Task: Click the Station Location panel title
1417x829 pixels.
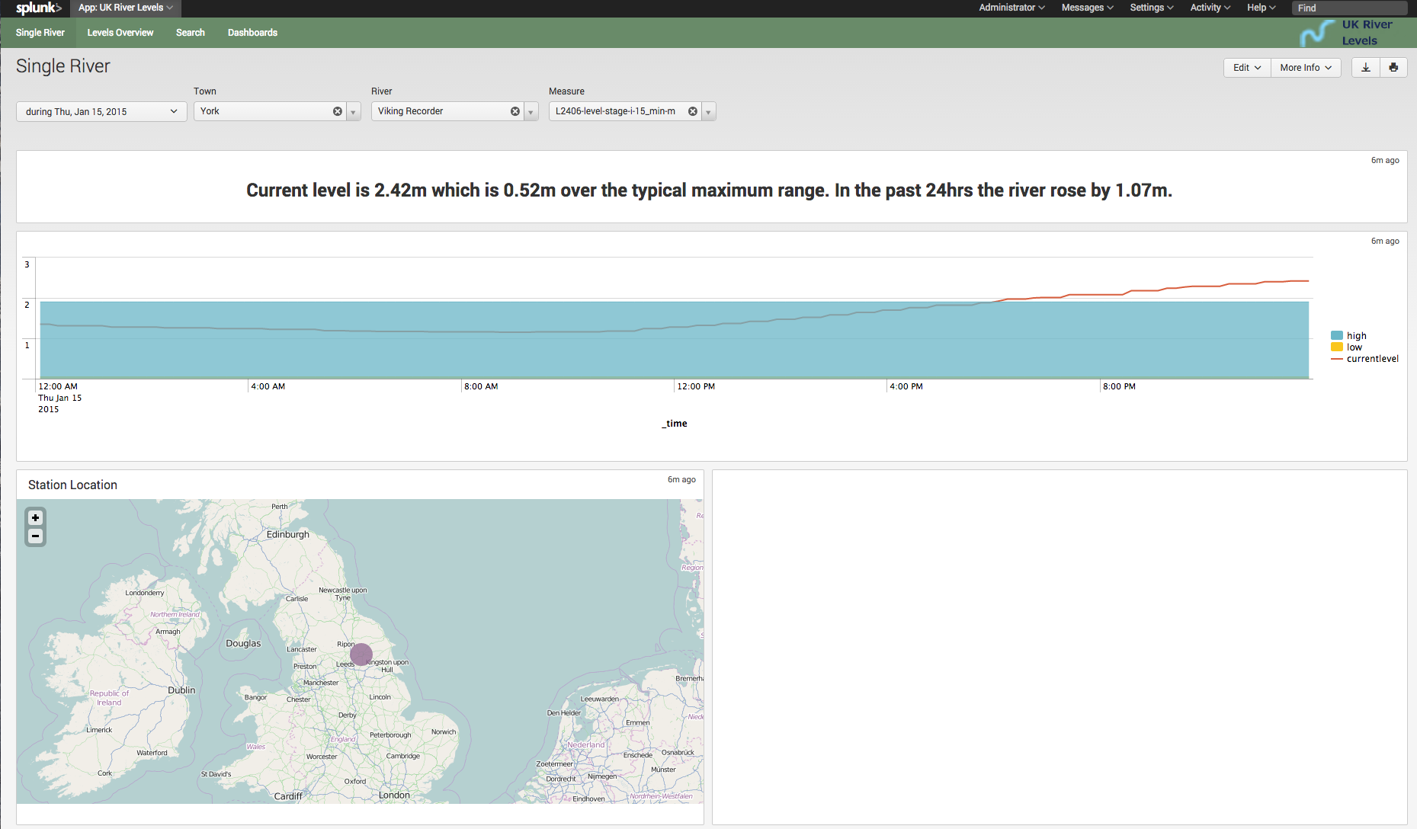Action: [72, 485]
